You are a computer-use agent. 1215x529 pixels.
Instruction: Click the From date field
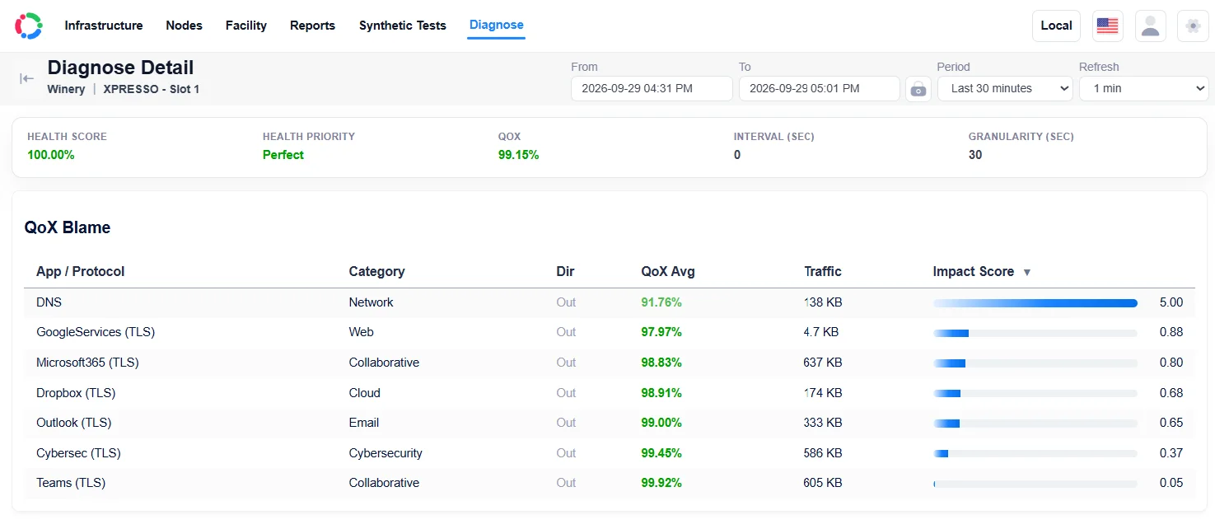coord(652,89)
